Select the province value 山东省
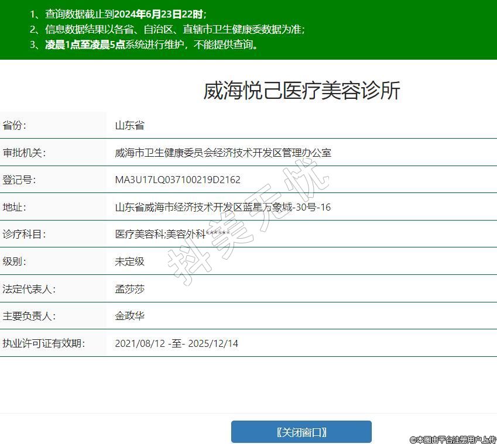Image resolution: width=497 pixels, height=444 pixels. [x=129, y=125]
